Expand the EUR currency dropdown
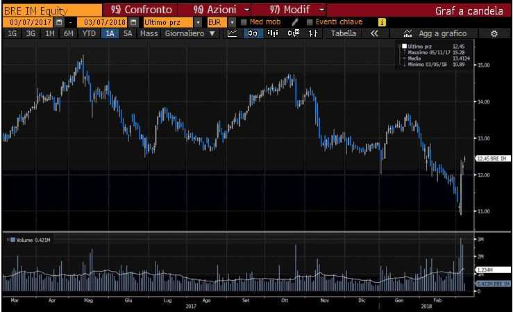Screen dimensions: 513x312 point(232,22)
